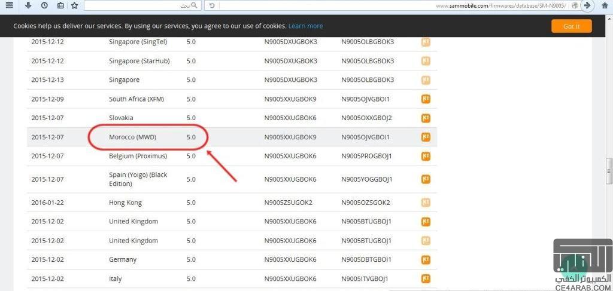Click the 2016-01-22 date cell
Image resolution: width=613 pixels, height=291 pixels.
(47, 203)
